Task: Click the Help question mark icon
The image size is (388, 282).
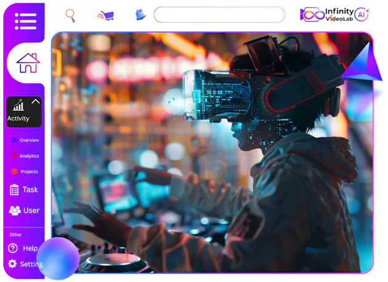Action: (x=12, y=248)
